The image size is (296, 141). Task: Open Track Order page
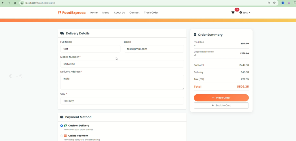click(151, 13)
